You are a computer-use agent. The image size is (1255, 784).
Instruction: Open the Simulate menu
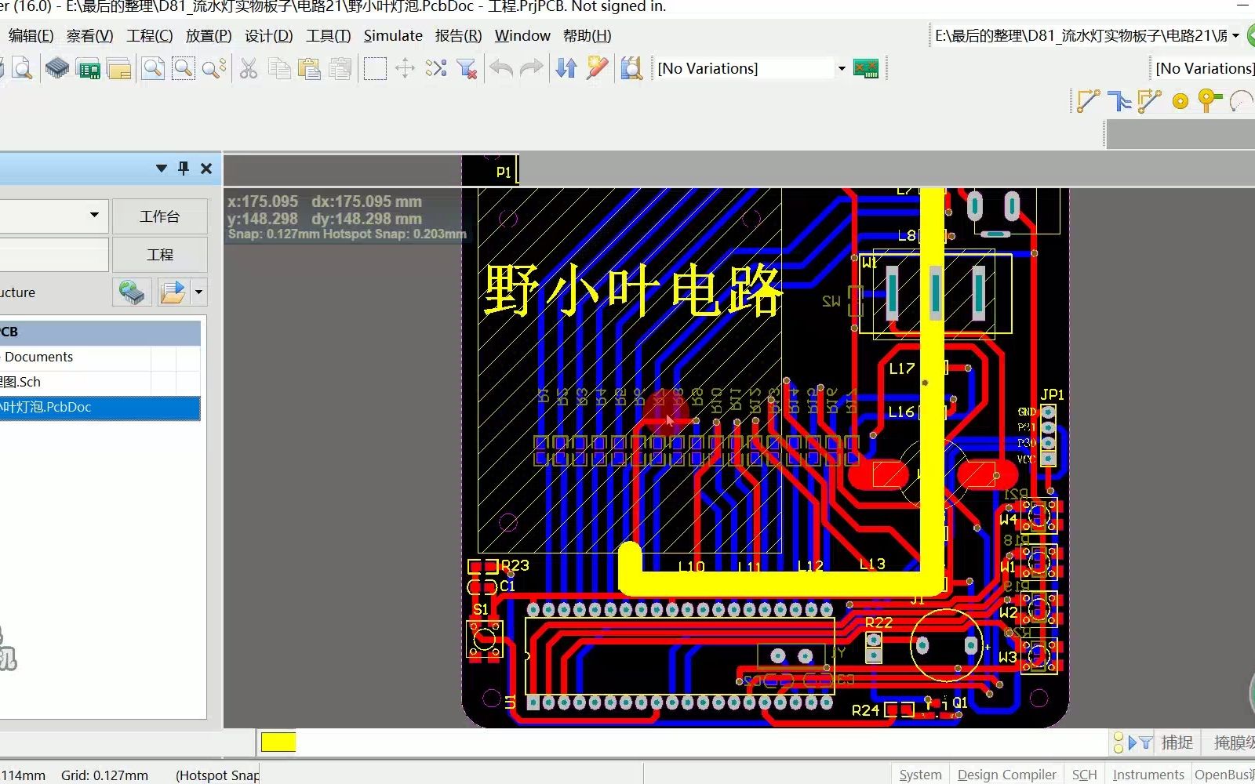click(393, 36)
